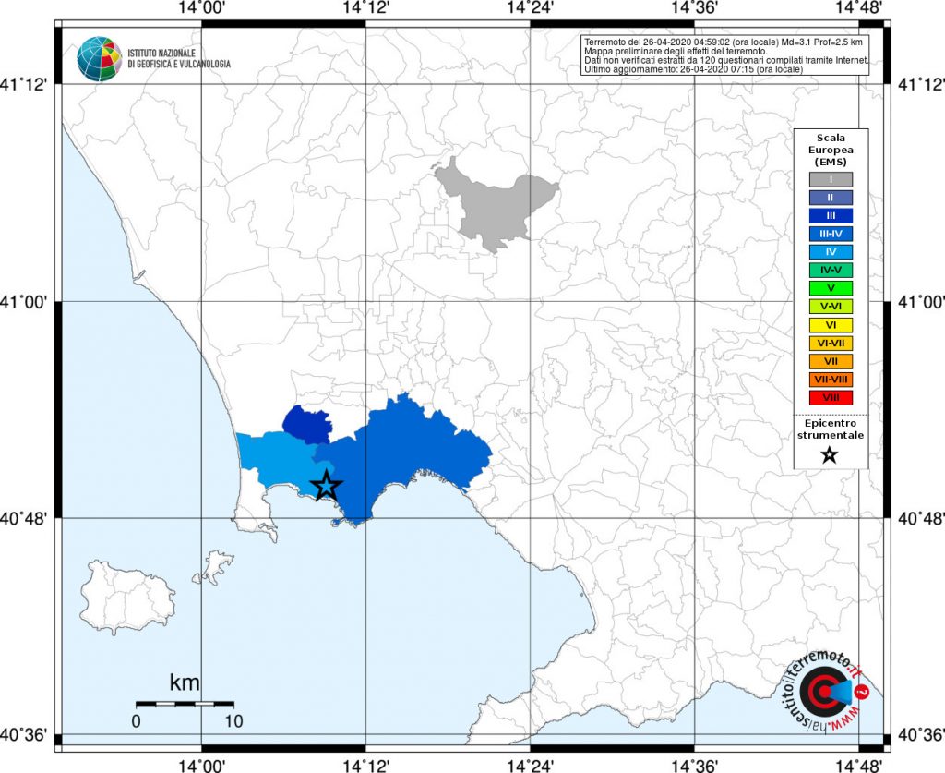
Task: Click the right 40°36' latitude label
Action: click(921, 735)
